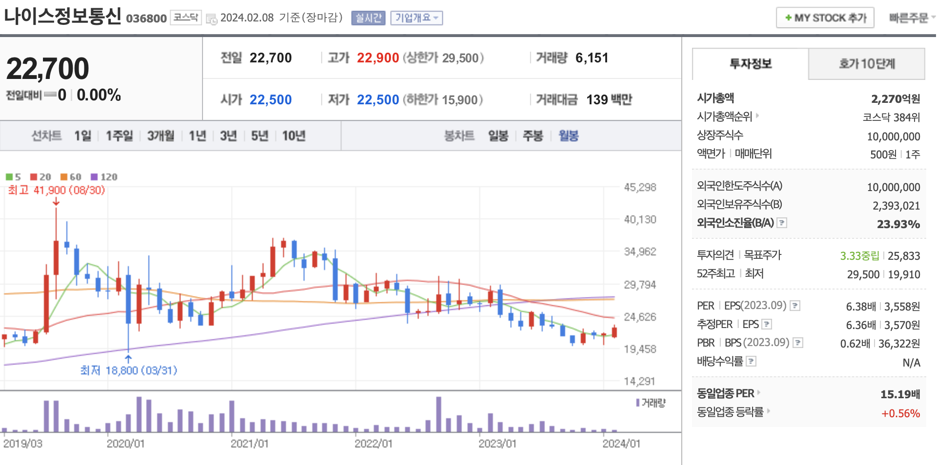This screenshot has height=465, width=937.
Task: Switch to the 호가10단계 tab
Action: 867,64
